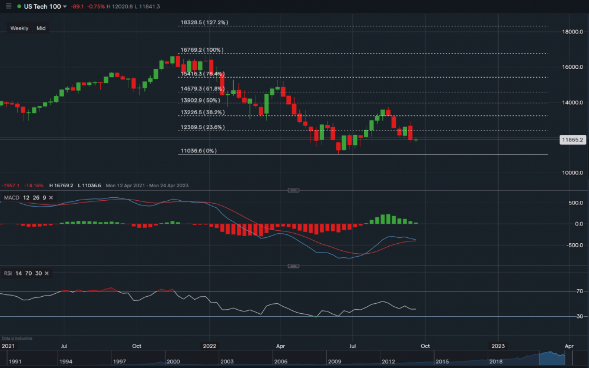
Task: Click the green market status dot
Action: 19,6
